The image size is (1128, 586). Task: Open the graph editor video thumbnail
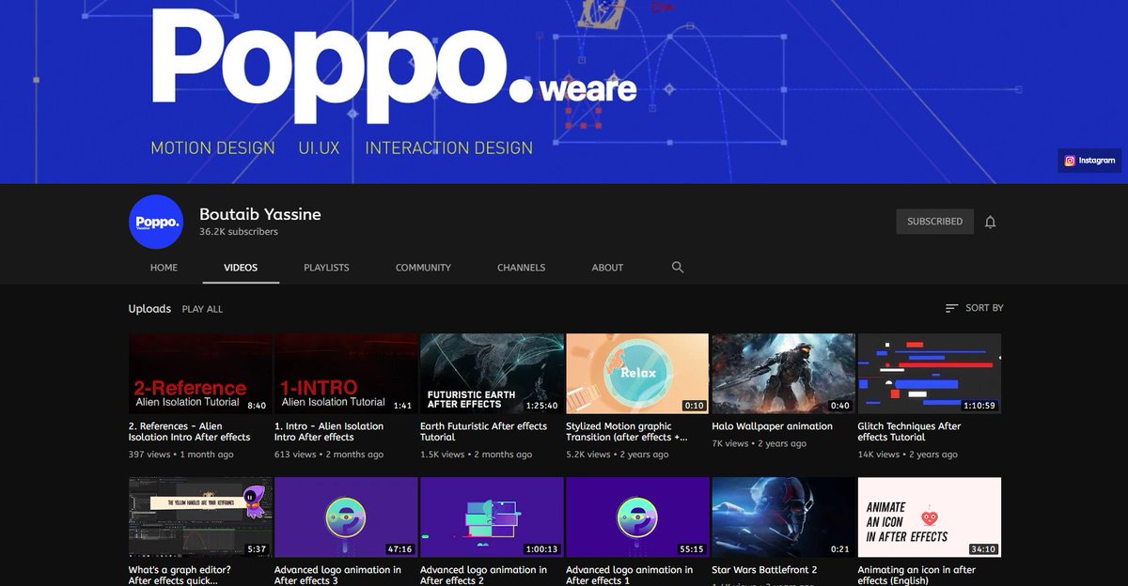[200, 517]
